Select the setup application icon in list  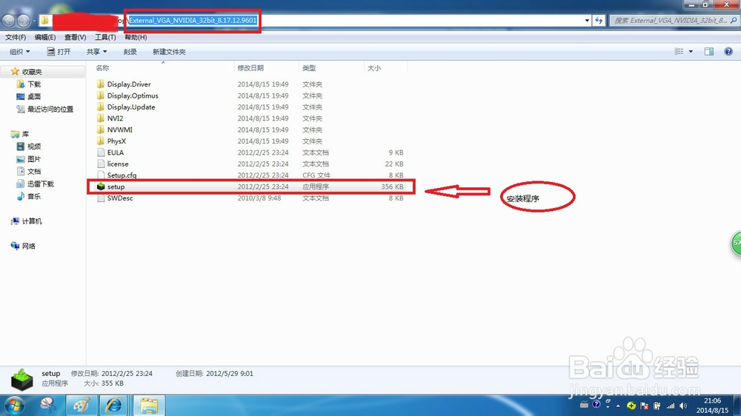tap(100, 187)
